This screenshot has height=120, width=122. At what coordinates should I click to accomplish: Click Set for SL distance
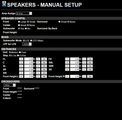(44, 66)
